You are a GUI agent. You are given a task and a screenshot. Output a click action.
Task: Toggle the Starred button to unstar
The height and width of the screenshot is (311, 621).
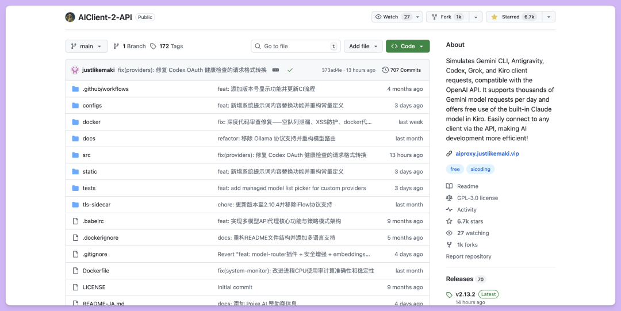pos(513,17)
